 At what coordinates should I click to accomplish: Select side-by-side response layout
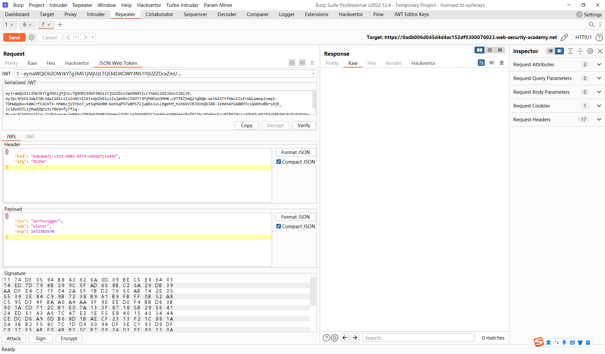(479, 50)
